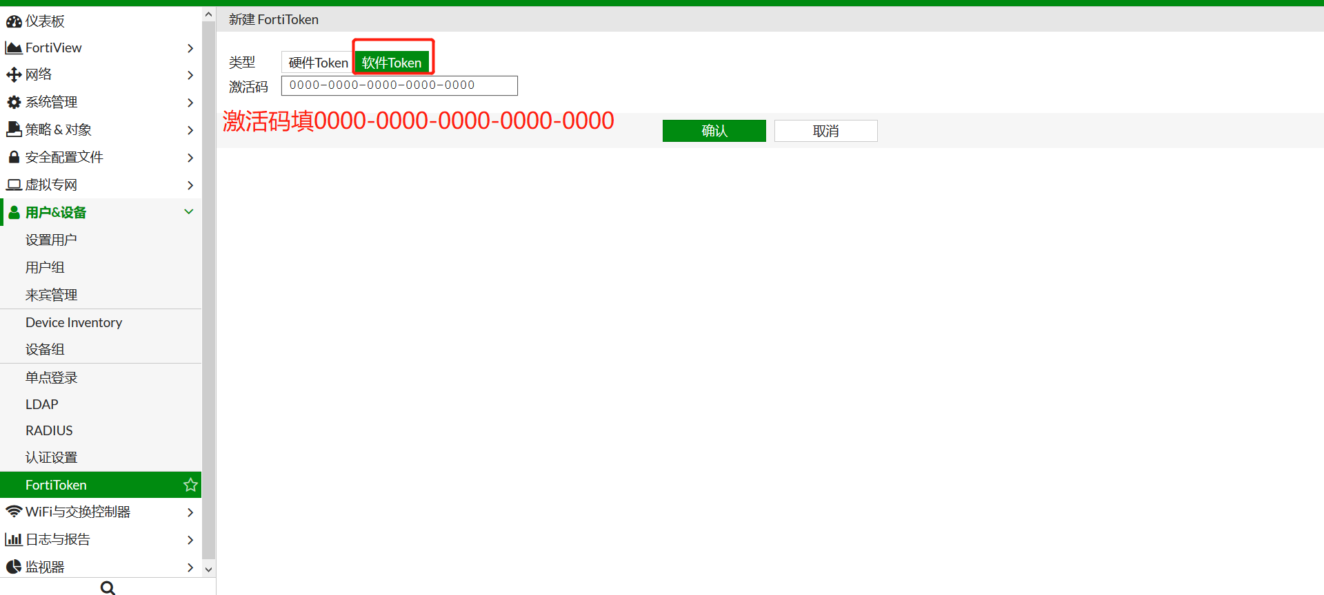The height and width of the screenshot is (595, 1324).
Task: Click the Monitor pie chart icon
Action: 14,567
